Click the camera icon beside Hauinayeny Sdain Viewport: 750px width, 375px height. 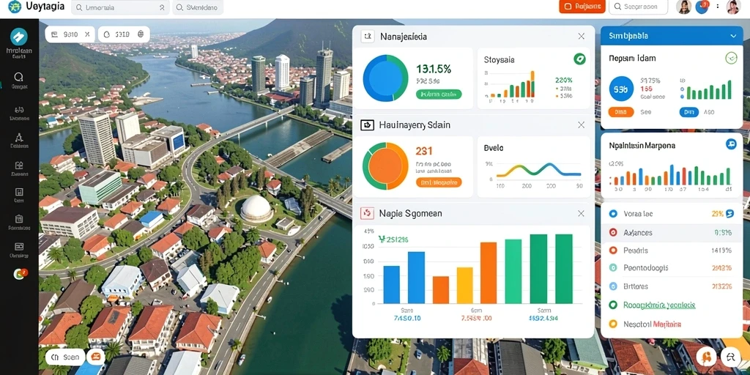(367, 125)
